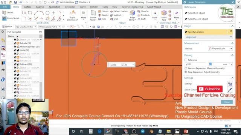
Task: Select the Rectangle sketch tool
Action: (x=30, y=13)
